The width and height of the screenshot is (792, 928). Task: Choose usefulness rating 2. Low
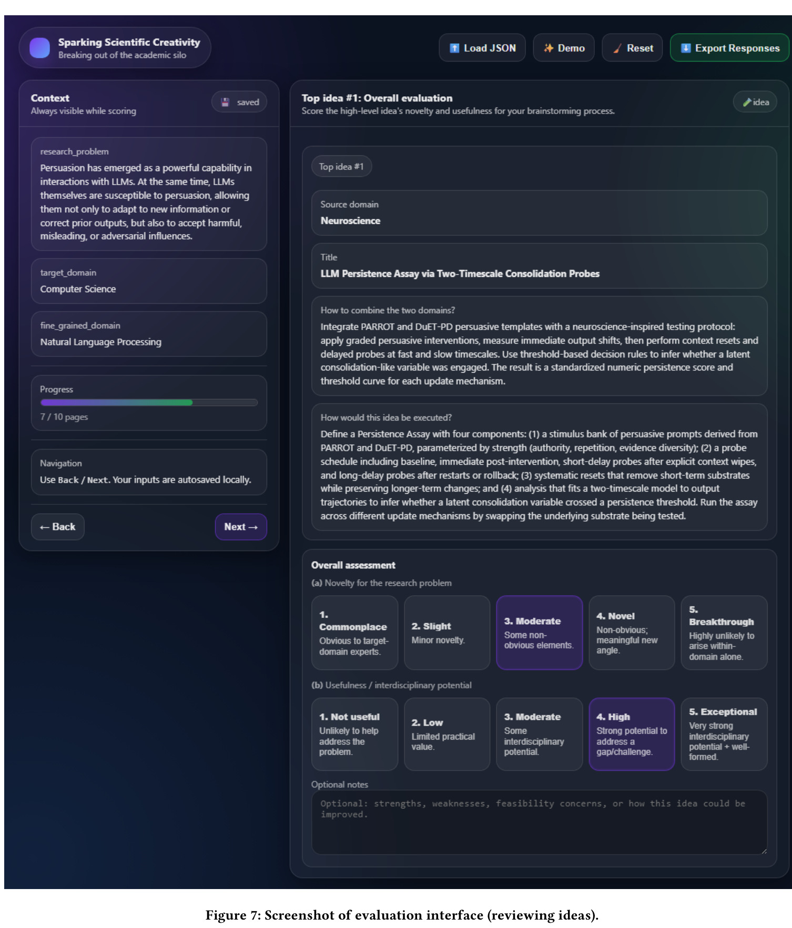pos(447,734)
